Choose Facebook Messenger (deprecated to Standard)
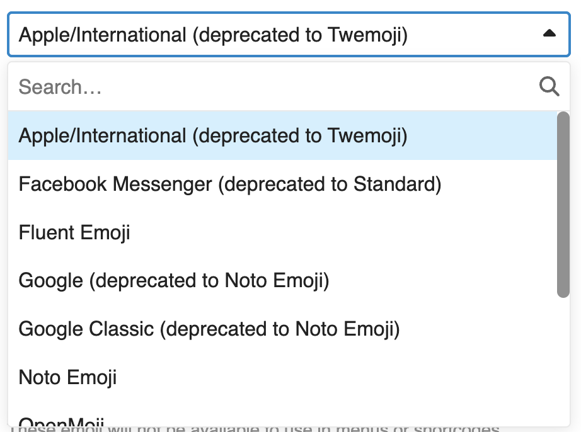 [x=230, y=185]
